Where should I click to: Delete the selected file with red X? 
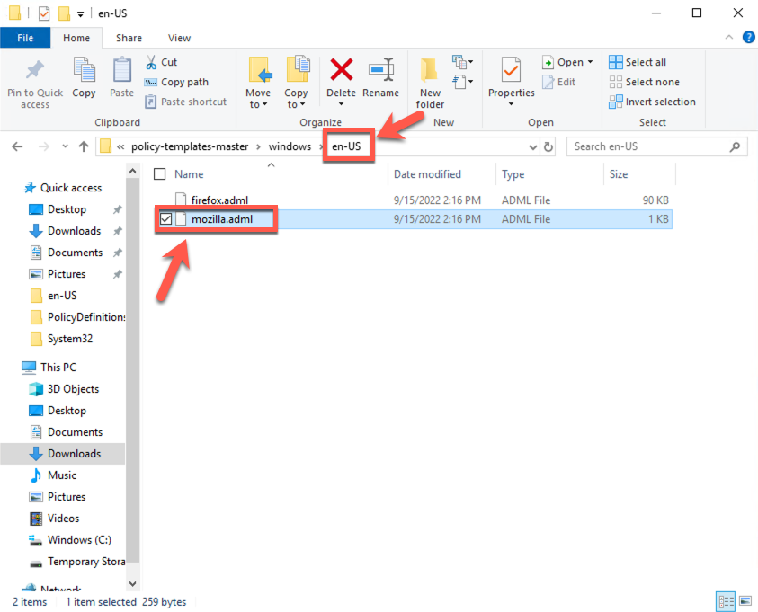[342, 79]
